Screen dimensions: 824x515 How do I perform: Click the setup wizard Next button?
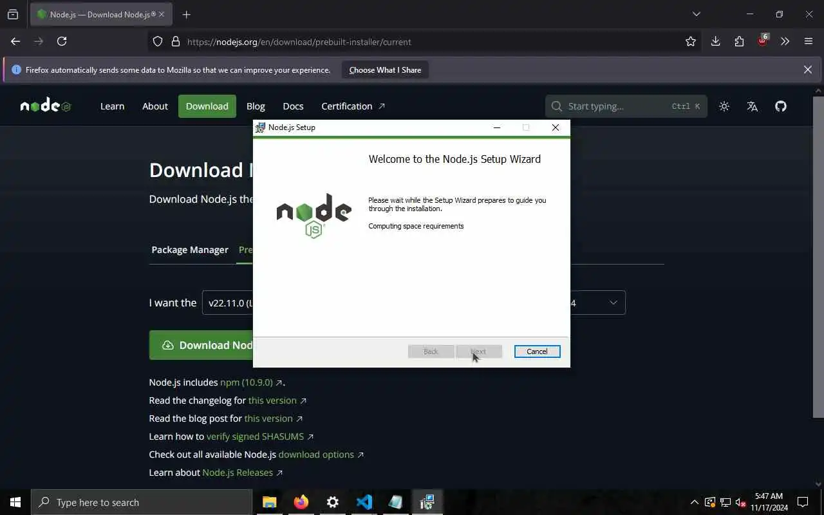(478, 351)
